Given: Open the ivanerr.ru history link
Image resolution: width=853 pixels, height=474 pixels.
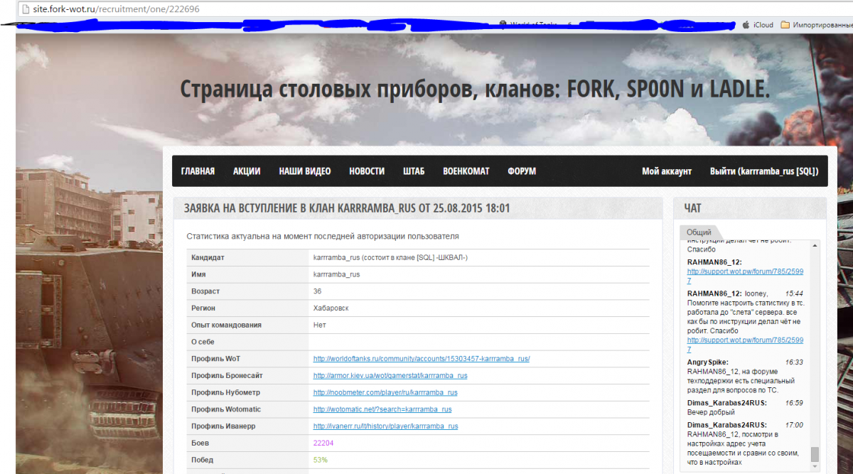Looking at the screenshot, I should pyautogui.click(x=385, y=426).
